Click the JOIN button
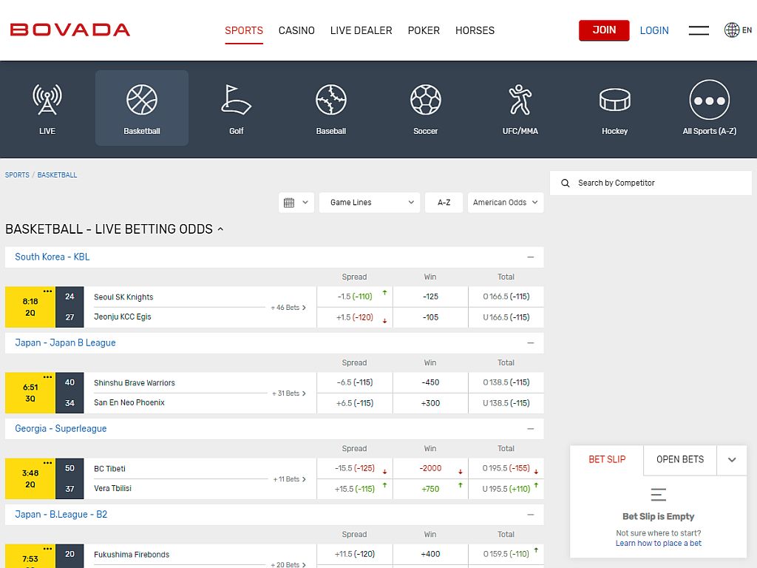 point(604,30)
